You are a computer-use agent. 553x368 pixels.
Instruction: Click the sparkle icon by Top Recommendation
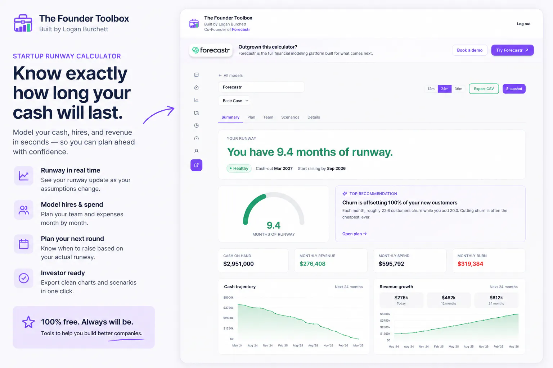(345, 194)
